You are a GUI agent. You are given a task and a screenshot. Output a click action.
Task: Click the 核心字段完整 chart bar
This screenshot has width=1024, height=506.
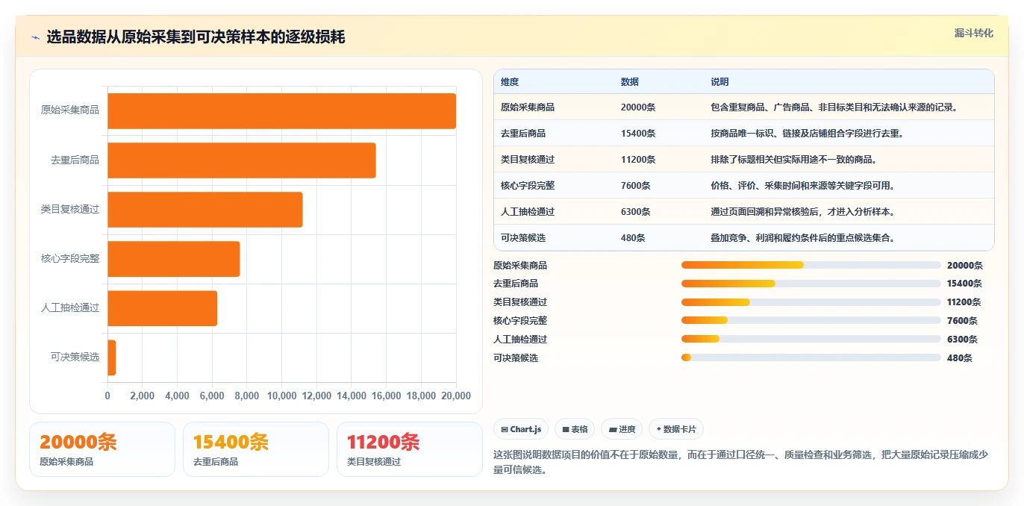pos(174,259)
